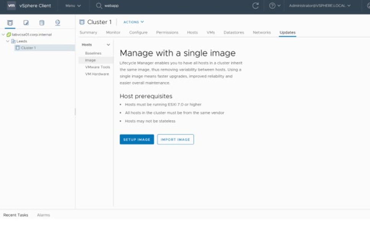Select labvcsa01.corp.internal in the inventory tree
This screenshot has height=225, width=370.
coord(32,35)
